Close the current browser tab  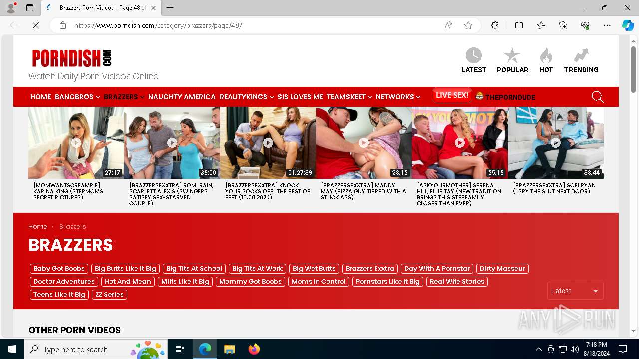[x=153, y=8]
